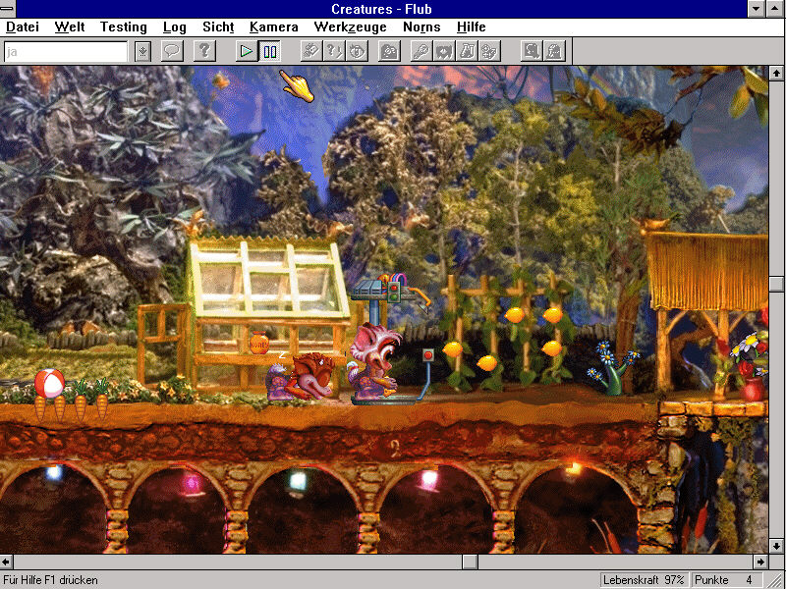The image size is (786, 589).
Task: Open the Testing menu
Action: click(124, 27)
